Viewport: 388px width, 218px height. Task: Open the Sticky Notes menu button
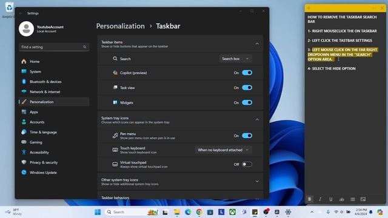[375, 8]
